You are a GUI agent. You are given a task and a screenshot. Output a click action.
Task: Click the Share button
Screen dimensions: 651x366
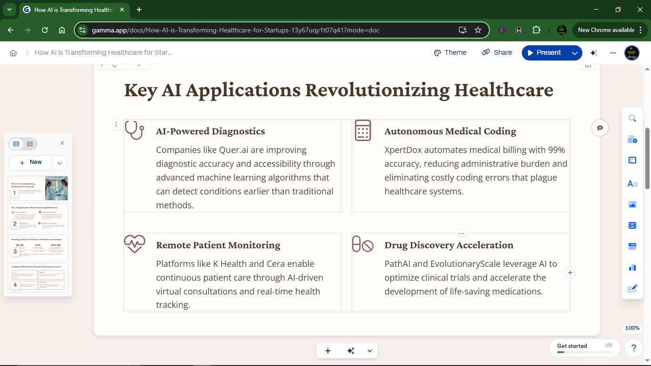pos(497,53)
